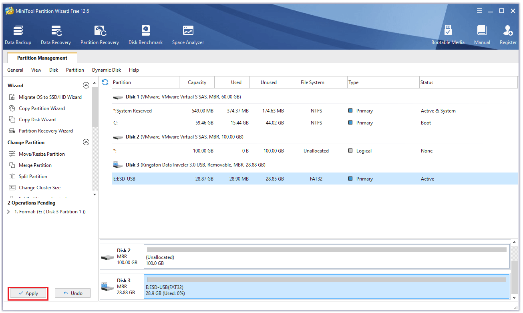523x313 pixels.
Task: Open the Partition Recovery tool
Action: (x=100, y=35)
